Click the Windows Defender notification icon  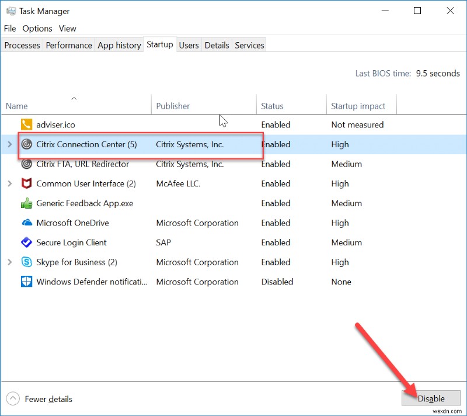pos(27,282)
